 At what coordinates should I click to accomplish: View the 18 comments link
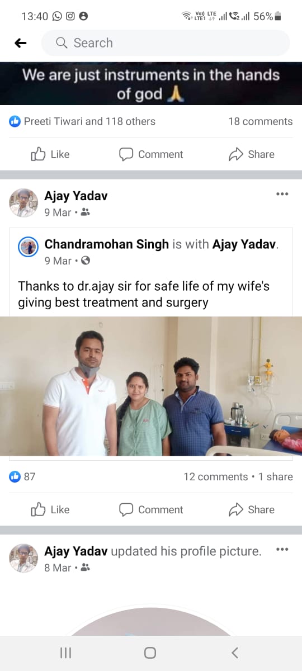tap(260, 121)
